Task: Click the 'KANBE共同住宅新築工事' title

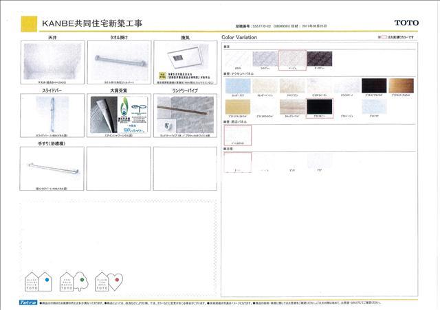Action: click(x=92, y=23)
